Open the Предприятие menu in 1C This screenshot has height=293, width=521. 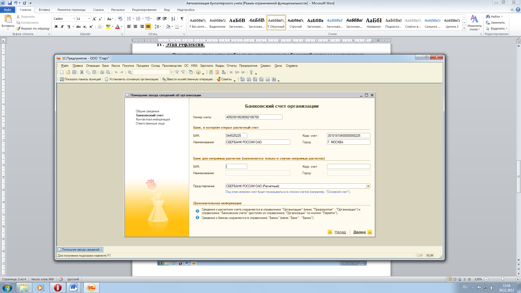coord(248,66)
